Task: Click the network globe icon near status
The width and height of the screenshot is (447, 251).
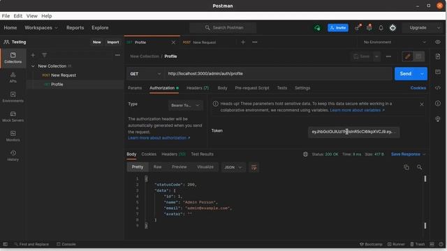Action: coord(305,154)
